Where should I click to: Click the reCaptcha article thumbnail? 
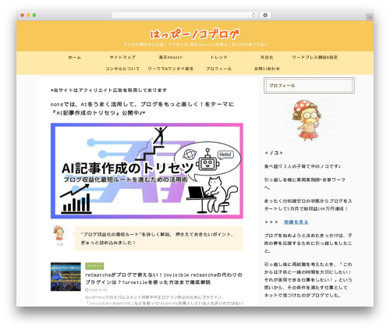coord(66,276)
